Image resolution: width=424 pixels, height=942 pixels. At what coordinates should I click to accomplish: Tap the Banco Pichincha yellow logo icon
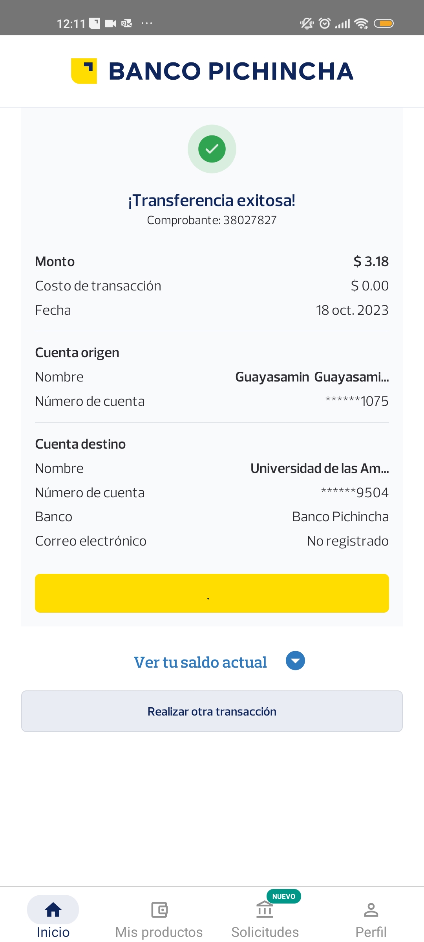pyautogui.click(x=84, y=71)
